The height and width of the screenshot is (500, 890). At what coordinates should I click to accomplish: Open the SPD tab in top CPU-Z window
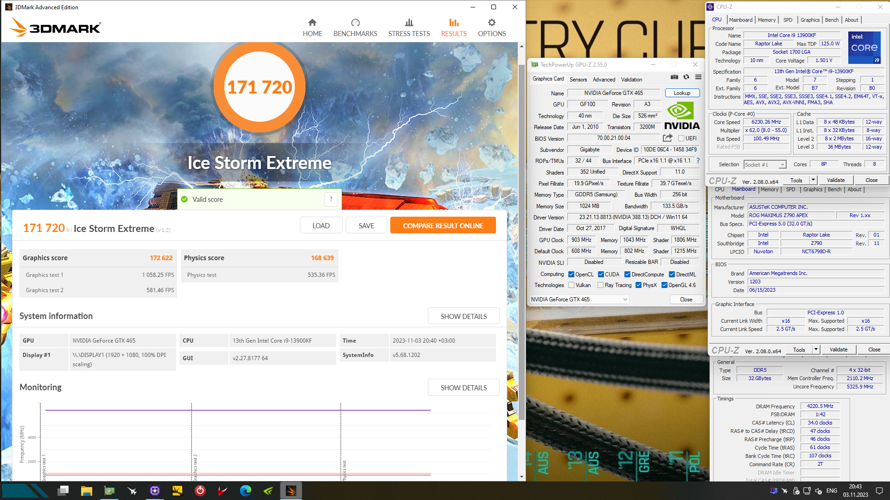788,20
